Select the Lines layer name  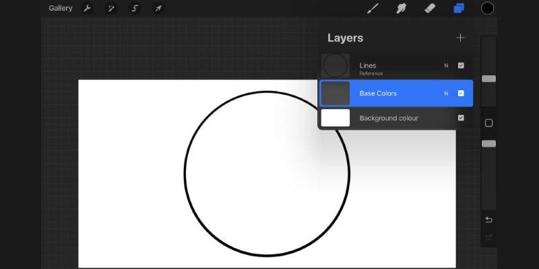tap(368, 65)
